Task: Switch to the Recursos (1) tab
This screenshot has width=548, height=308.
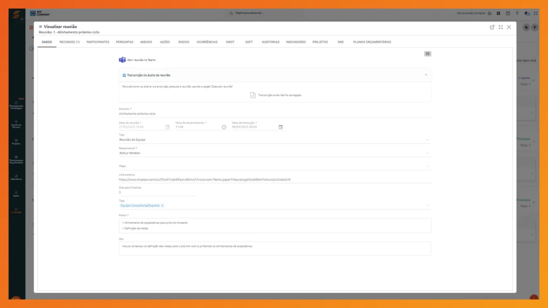Action: pos(70,42)
